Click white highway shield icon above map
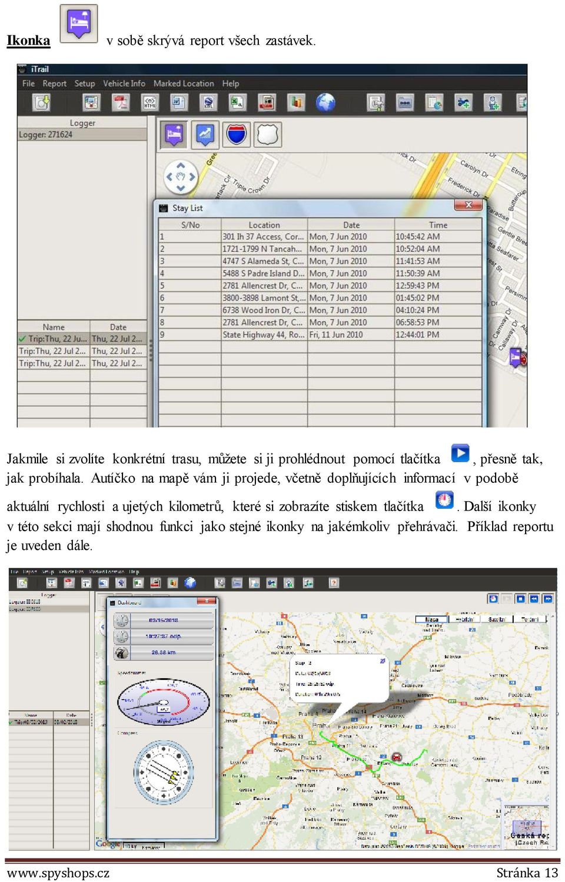 [x=268, y=134]
